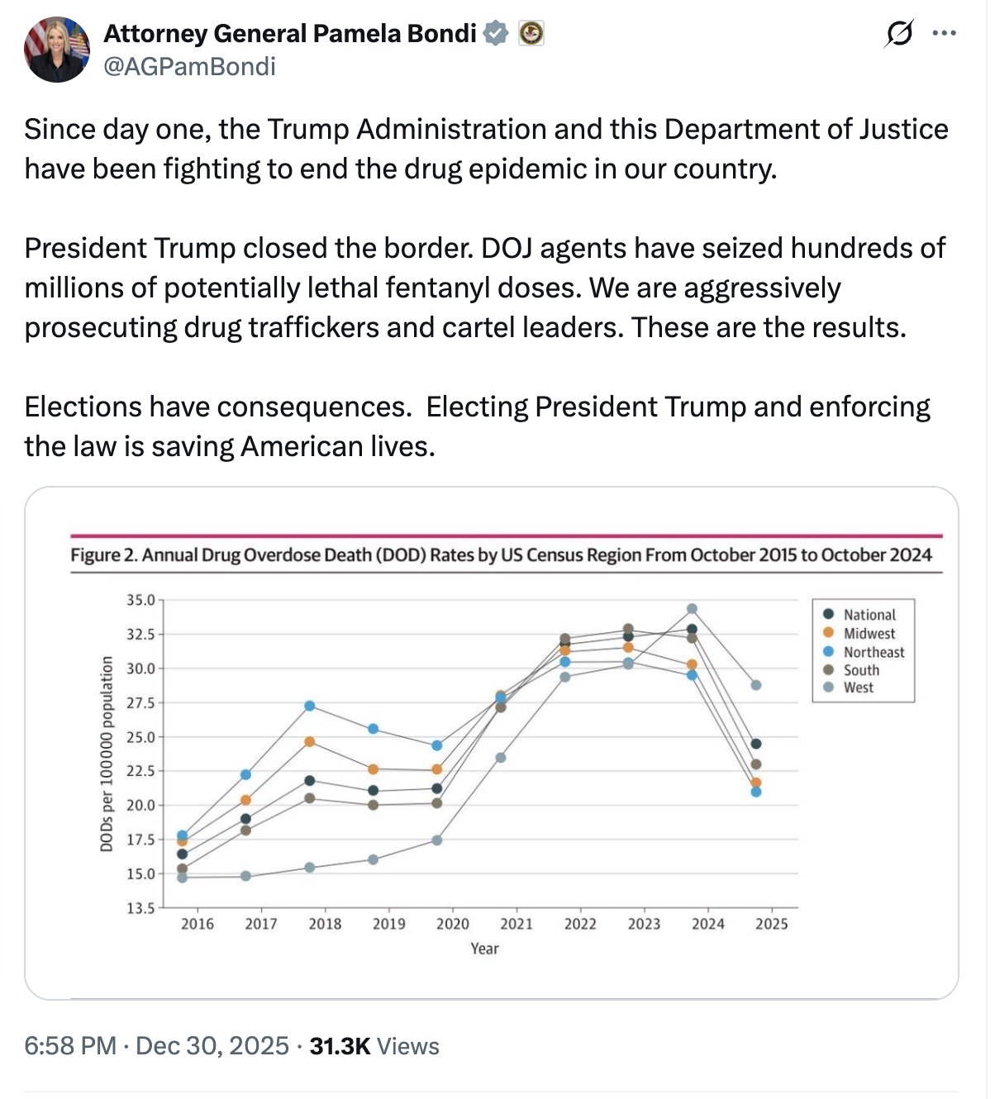Click the tweet's first paragraph text
This screenshot has width=995, height=1099.
point(486,149)
